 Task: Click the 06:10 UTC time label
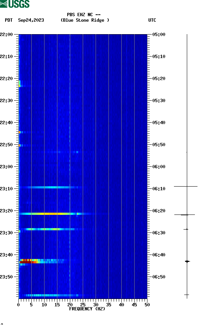159,189
